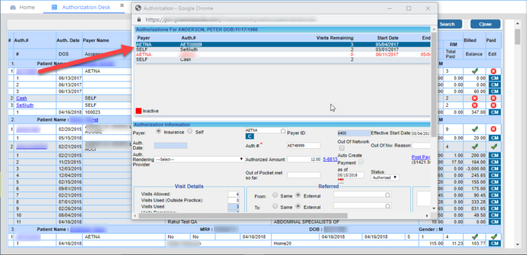Click the Auth.# field containing AET48999
Viewport: 527px width, 255px height.
coord(303,145)
